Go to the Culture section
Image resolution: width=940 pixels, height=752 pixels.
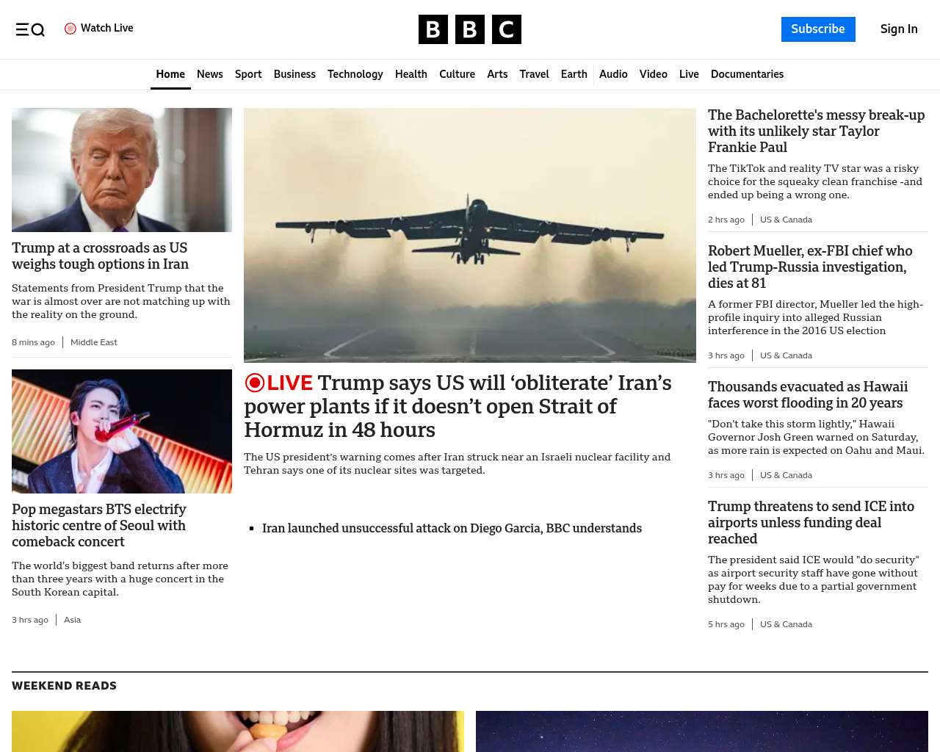tap(457, 74)
